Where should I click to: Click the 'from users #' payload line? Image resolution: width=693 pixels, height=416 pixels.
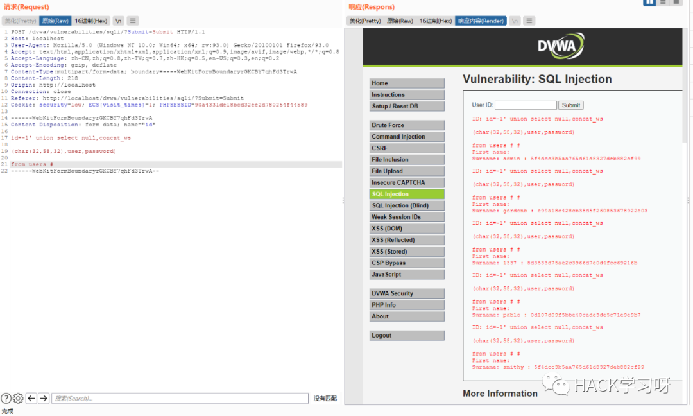pyautogui.click(x=32, y=164)
